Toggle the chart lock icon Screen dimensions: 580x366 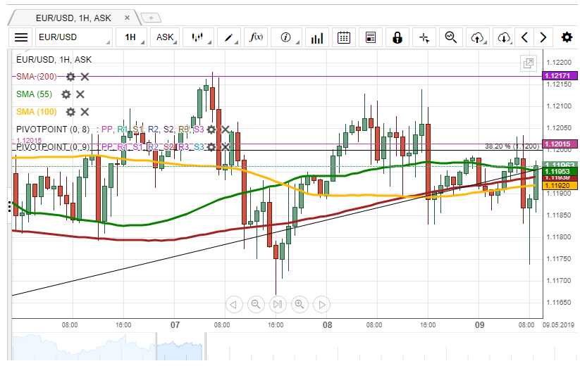click(x=397, y=37)
